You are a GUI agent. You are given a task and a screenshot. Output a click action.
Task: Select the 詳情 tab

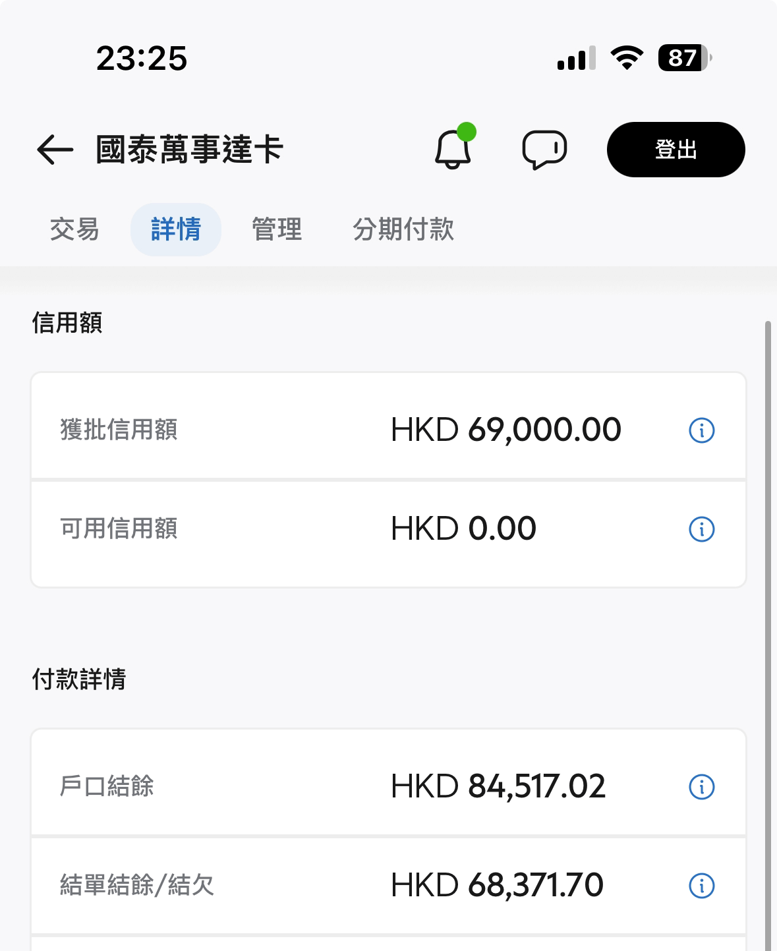point(176,229)
